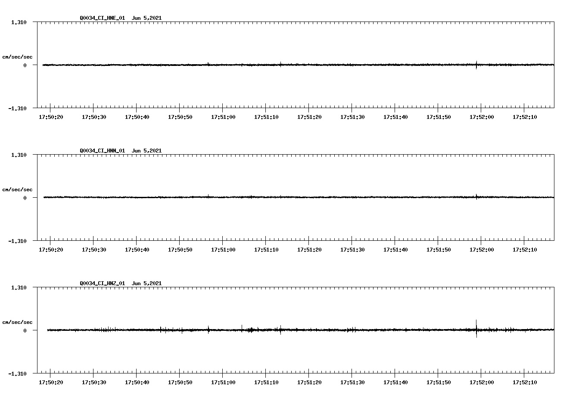Click the 1.310 upper limit on HNZ plot

(19, 287)
